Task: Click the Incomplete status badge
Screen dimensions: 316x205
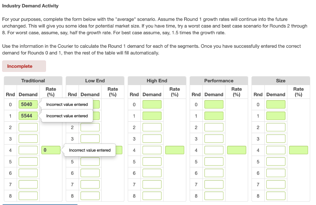Action: [24, 66]
